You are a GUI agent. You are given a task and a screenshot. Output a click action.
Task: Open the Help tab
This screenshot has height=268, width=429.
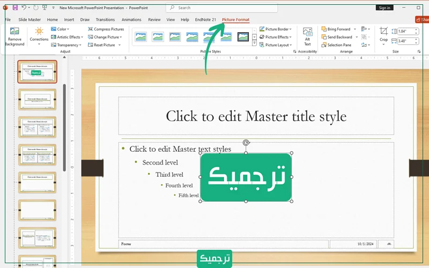coord(185,20)
